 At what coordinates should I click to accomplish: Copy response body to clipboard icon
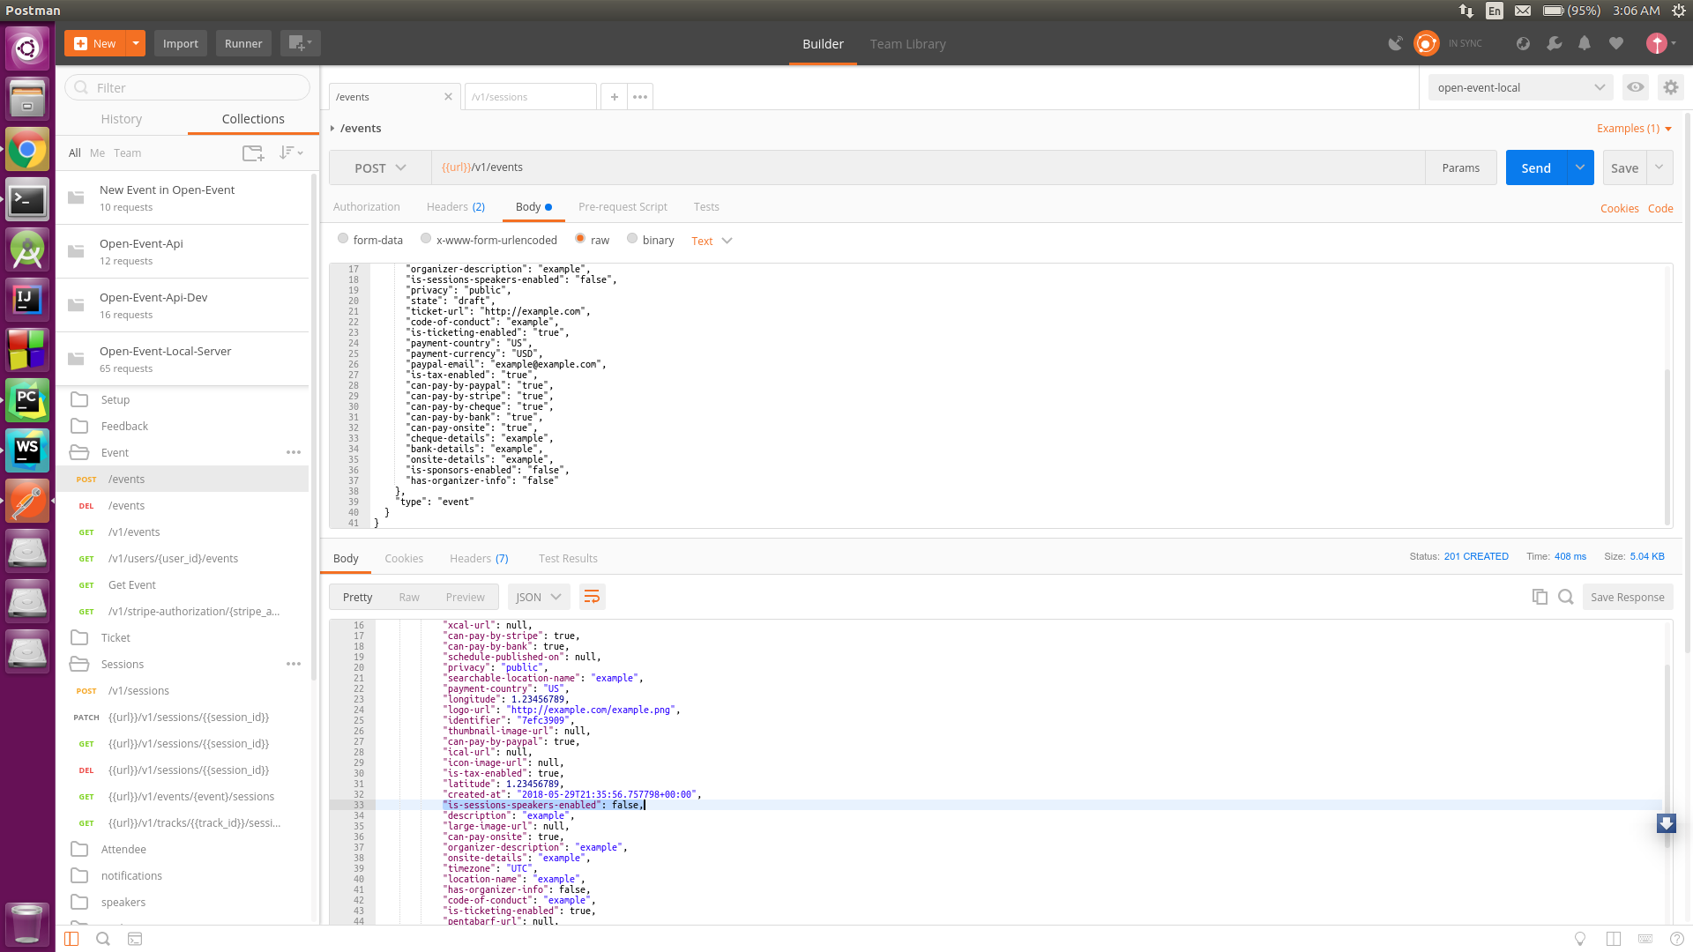pyautogui.click(x=1540, y=597)
